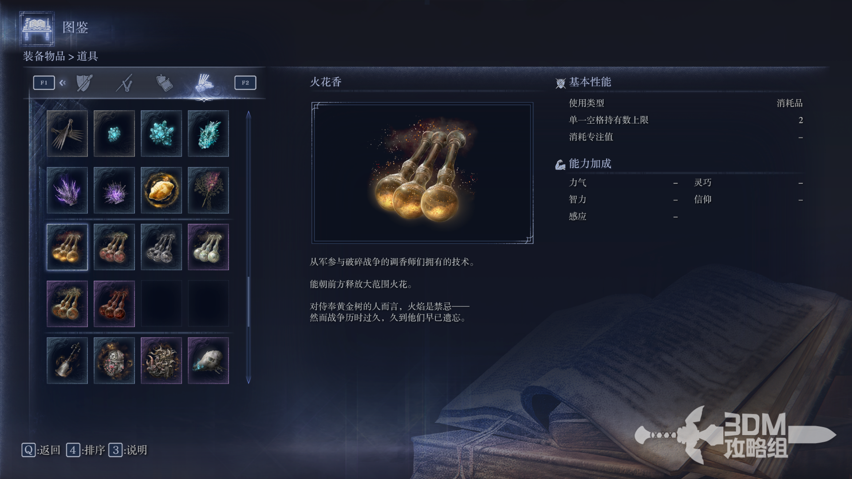This screenshot has height=479, width=852.
Task: Pick the bundle of darts item
Action: tap(67, 133)
